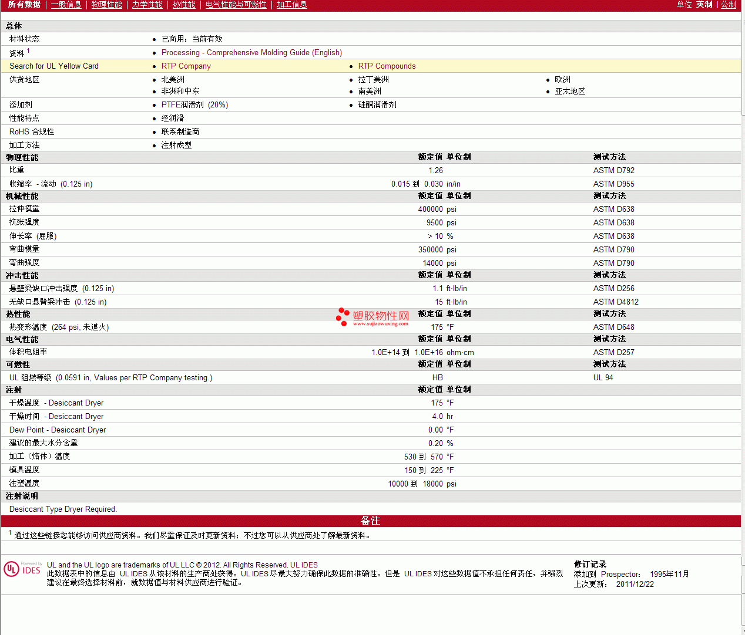Viewport: 745px width, 635px height.
Task: Switch to the 一般信息 tab
Action: [x=66, y=5]
